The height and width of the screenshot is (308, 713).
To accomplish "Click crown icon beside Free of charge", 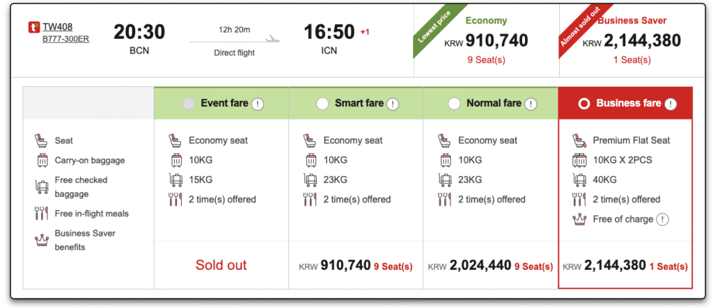I will click(579, 220).
